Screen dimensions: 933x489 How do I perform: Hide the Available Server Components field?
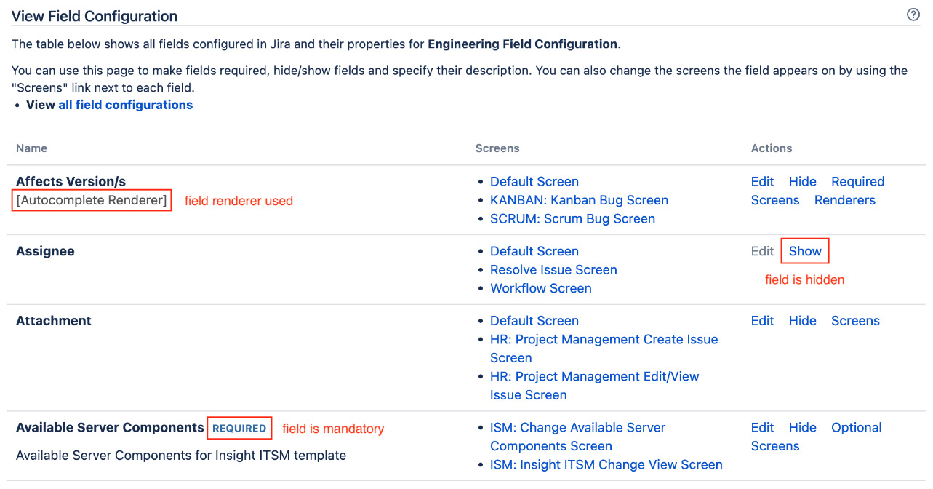[x=802, y=427]
